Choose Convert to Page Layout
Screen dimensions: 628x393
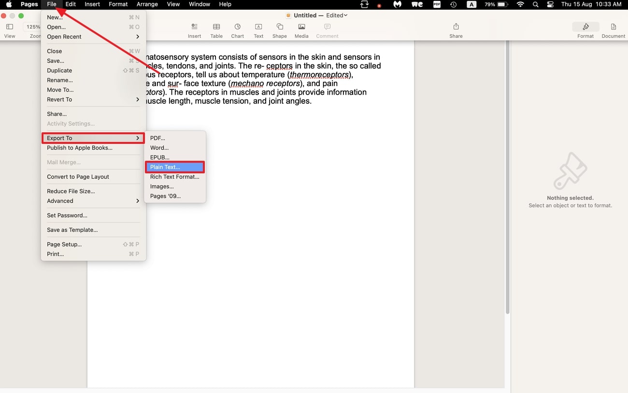(x=93, y=177)
